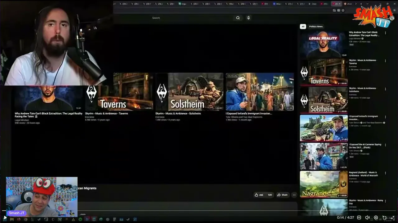Exit fullscreen on the outer player

[393, 218]
